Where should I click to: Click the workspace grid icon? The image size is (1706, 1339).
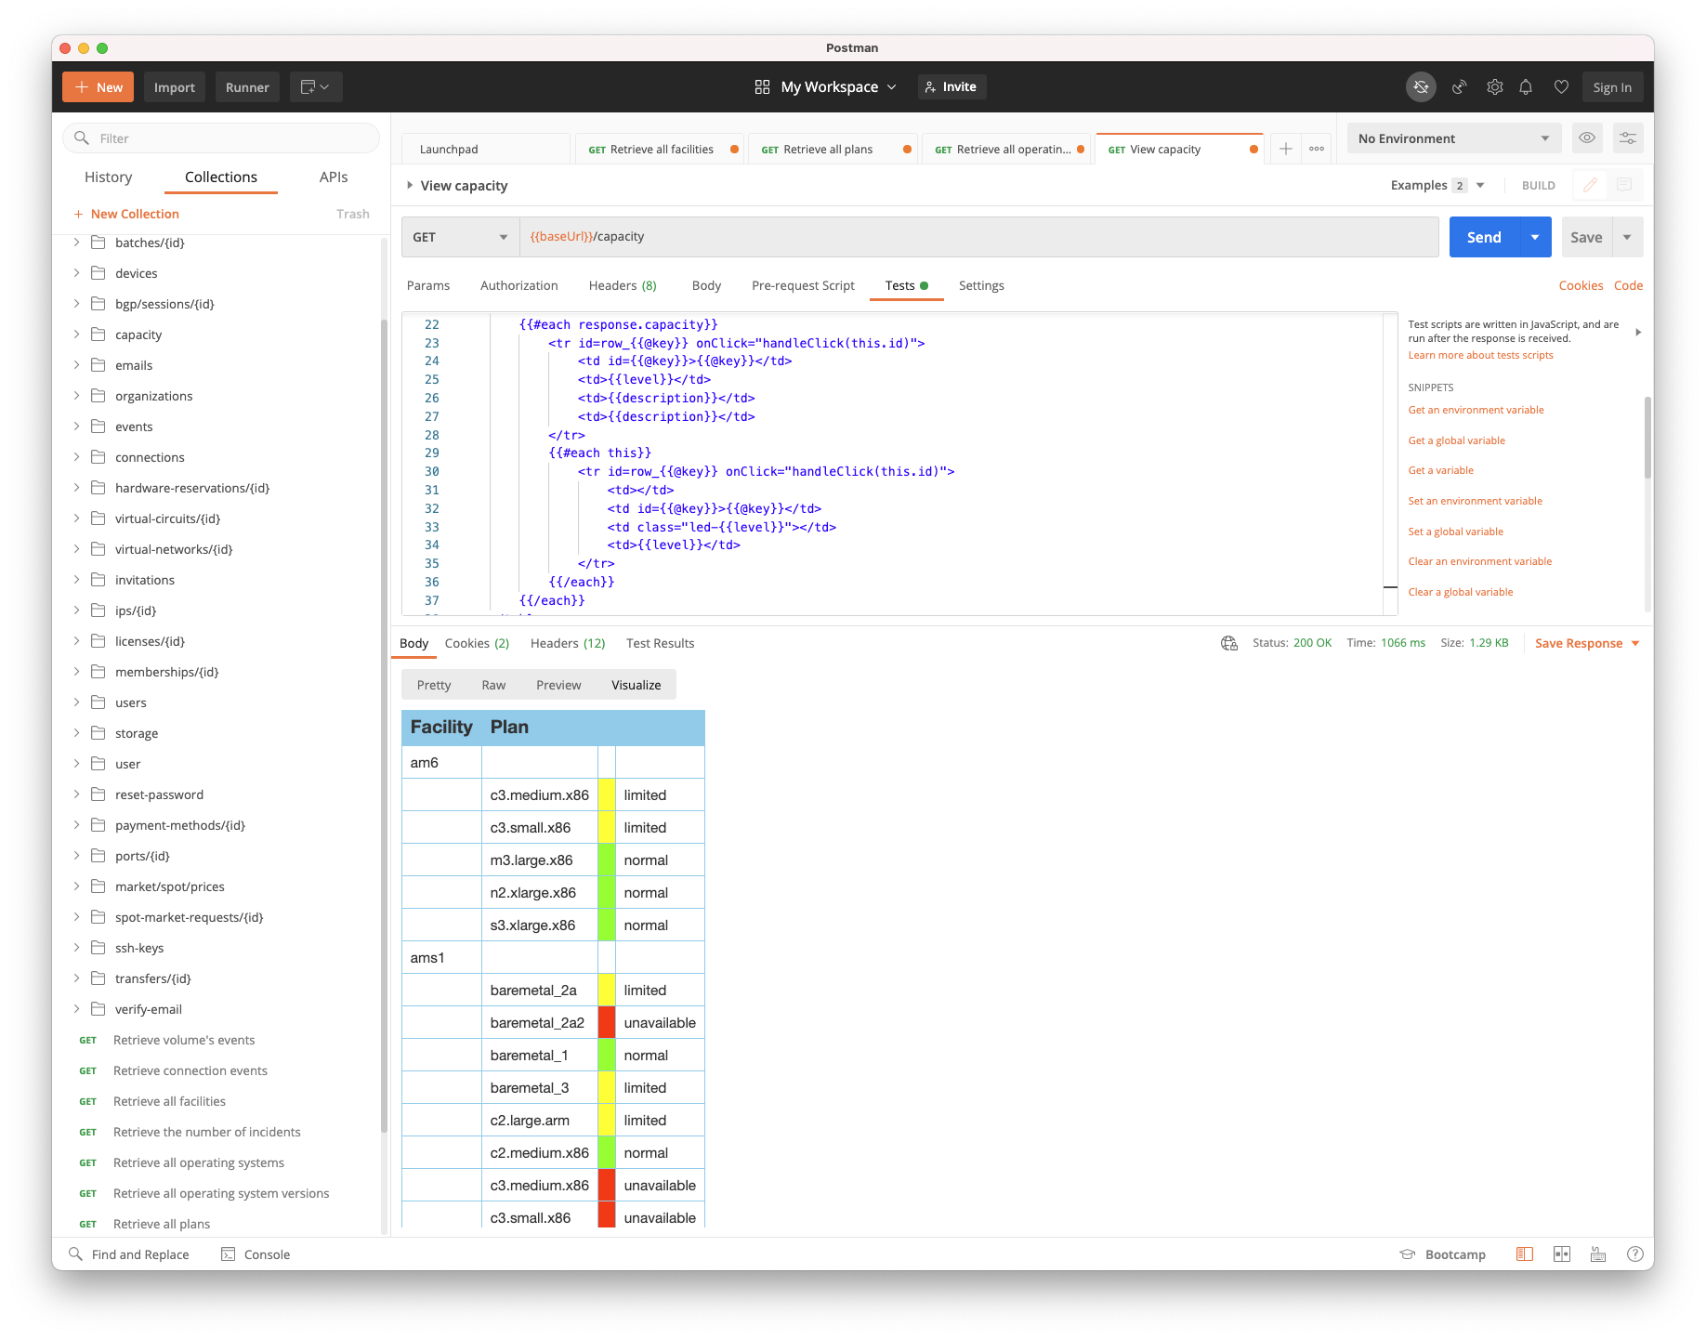point(762,86)
